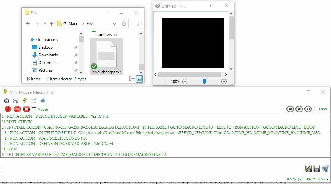
Task: Click the save macro floppy disk icon
Action: tap(317, 169)
